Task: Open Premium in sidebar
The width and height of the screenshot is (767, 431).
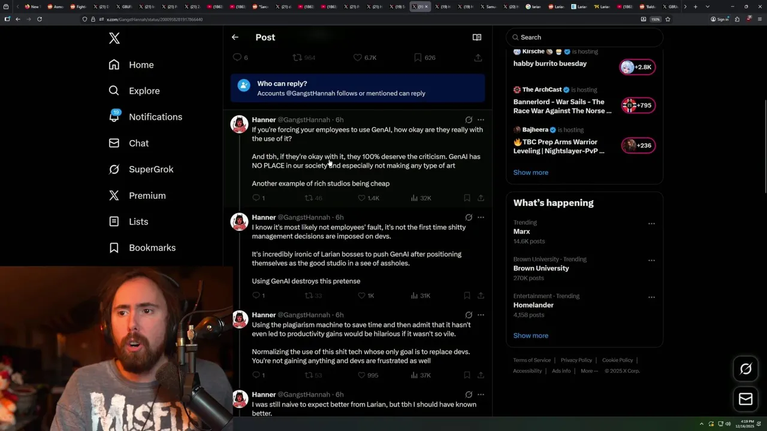Action: [x=137, y=196]
